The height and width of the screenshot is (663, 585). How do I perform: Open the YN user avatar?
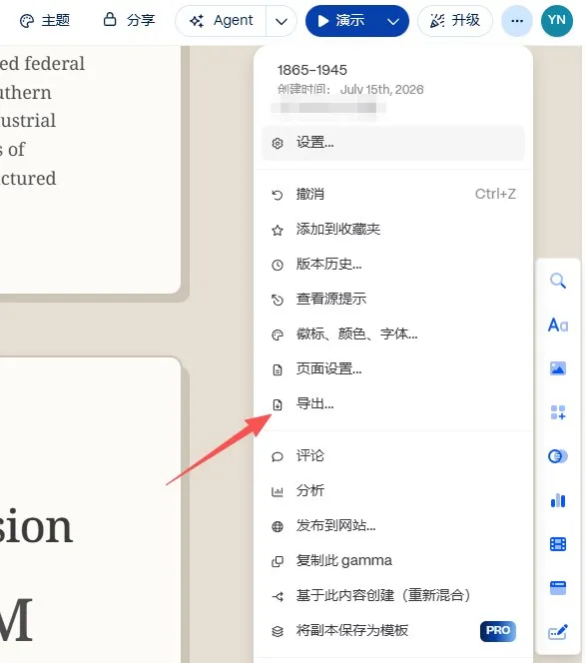[557, 21]
